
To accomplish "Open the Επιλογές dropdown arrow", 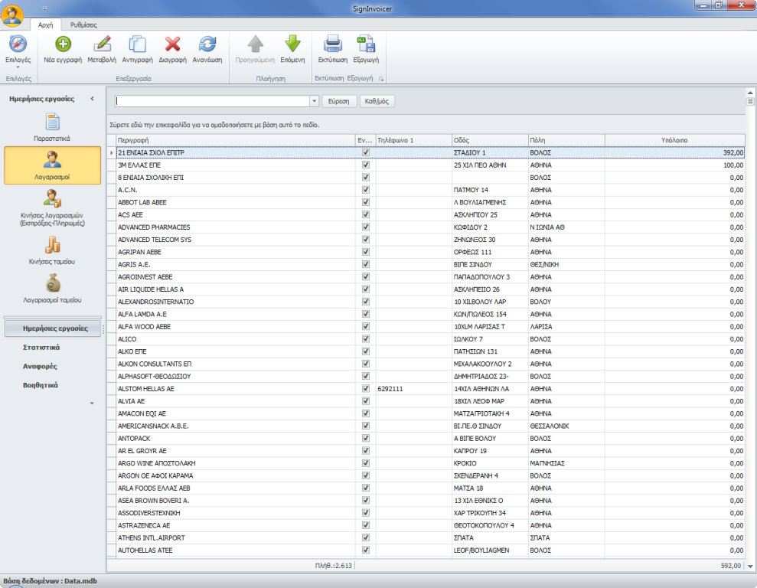I will [x=18, y=67].
